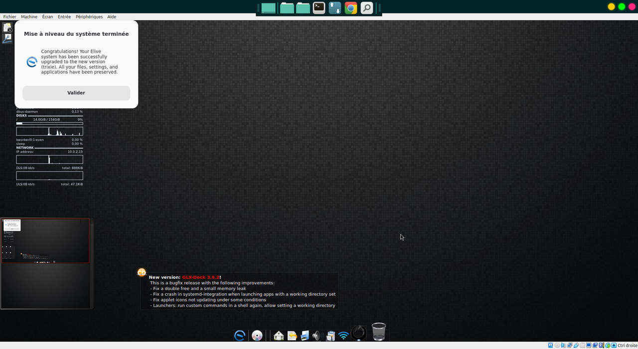Click the small magnifier icon below the document icon

pos(7,38)
